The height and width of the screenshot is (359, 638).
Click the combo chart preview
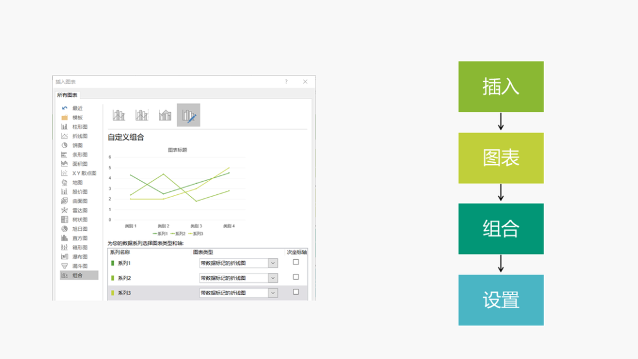click(177, 191)
